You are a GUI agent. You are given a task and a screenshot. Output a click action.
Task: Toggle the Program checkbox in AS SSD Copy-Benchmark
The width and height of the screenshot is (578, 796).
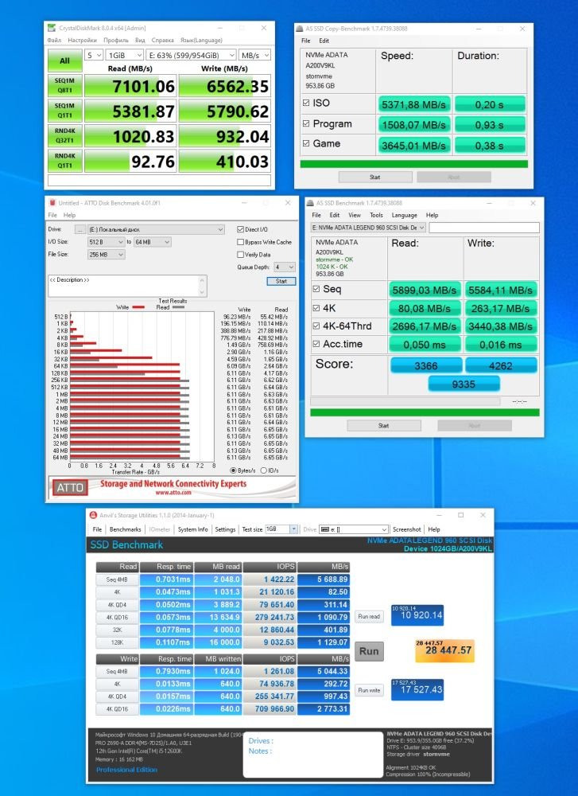[x=306, y=123]
